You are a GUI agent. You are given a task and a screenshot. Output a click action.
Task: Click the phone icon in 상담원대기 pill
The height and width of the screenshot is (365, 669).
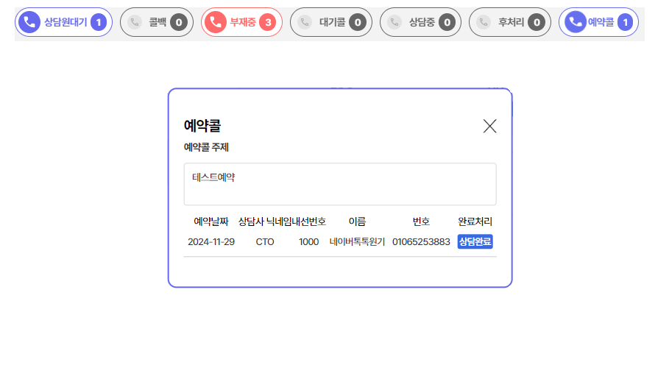click(x=29, y=22)
